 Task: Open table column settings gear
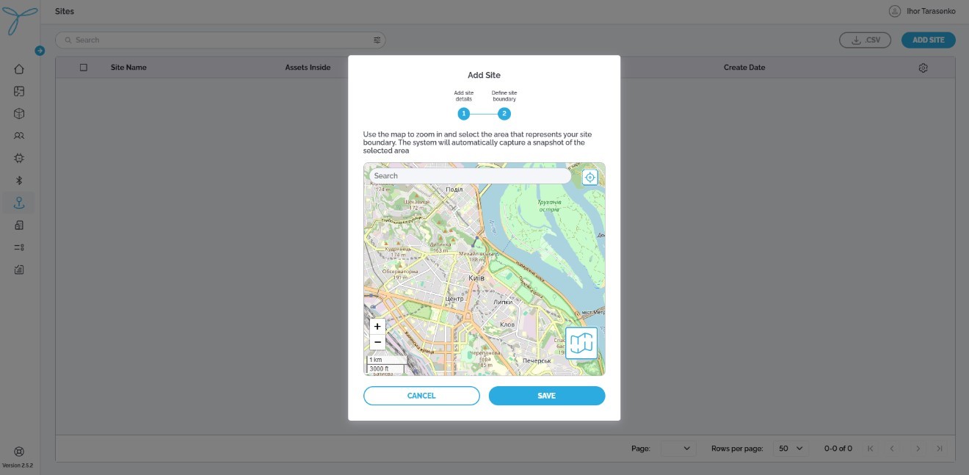point(923,68)
